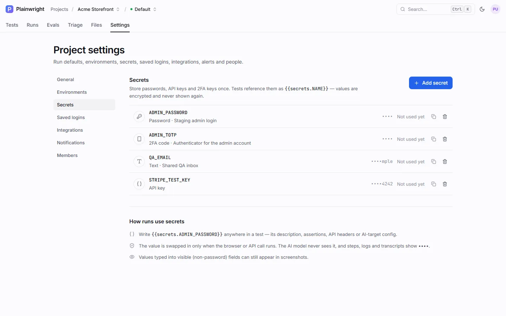Delete the ADMIN_PASSWORD secret
The height and width of the screenshot is (316, 506).
(445, 117)
